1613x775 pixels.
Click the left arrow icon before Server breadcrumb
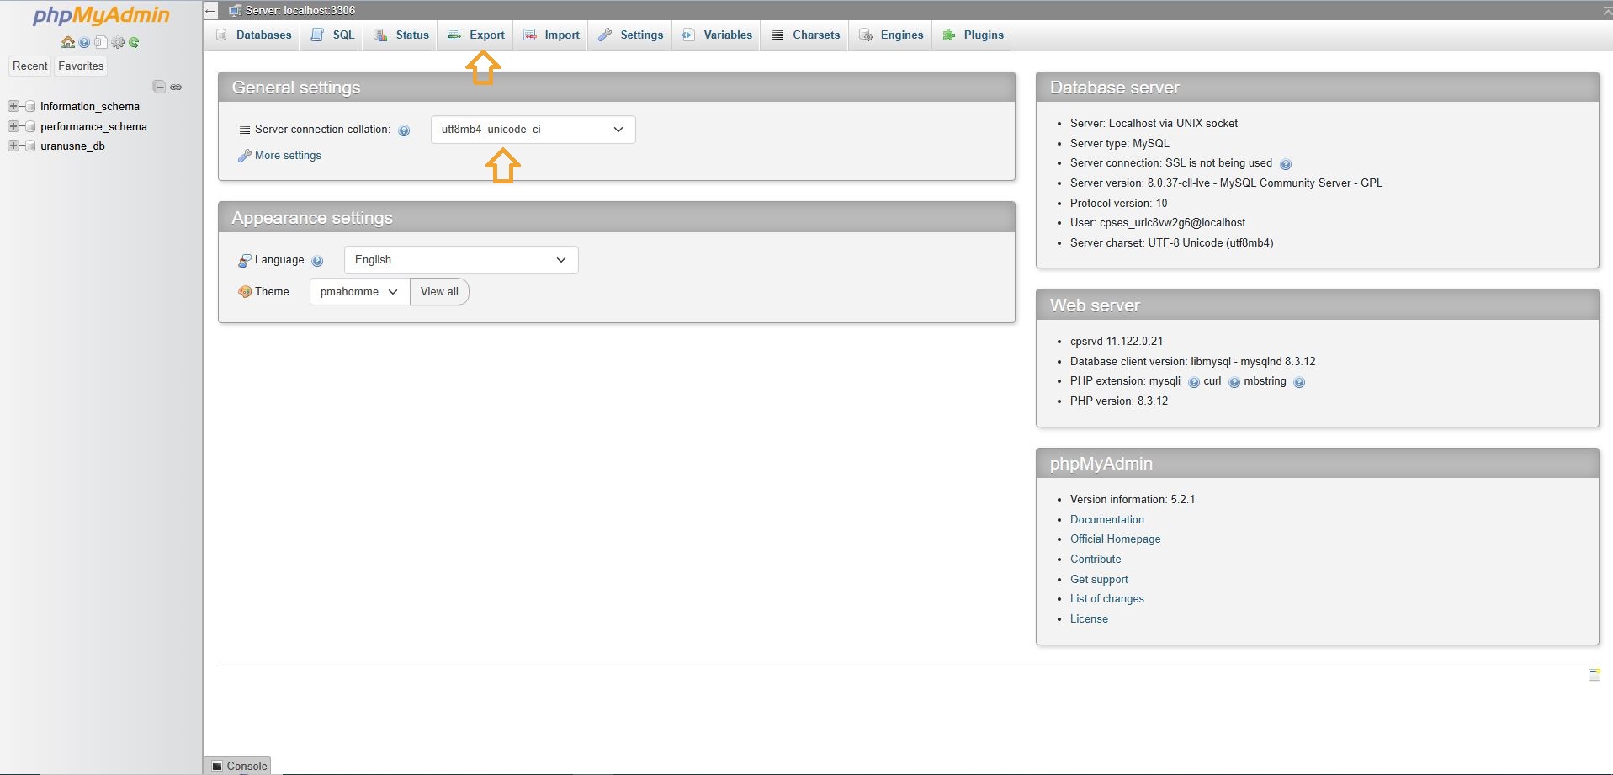[211, 11]
